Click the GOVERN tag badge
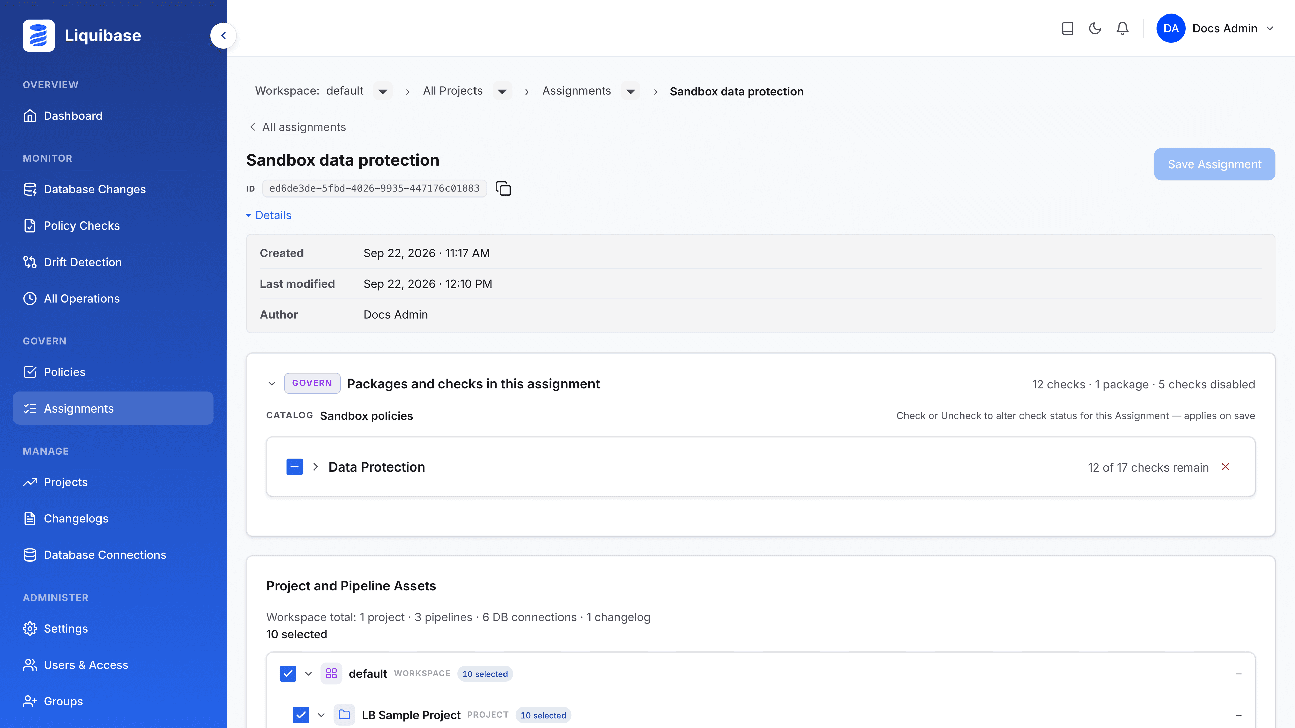 312,383
